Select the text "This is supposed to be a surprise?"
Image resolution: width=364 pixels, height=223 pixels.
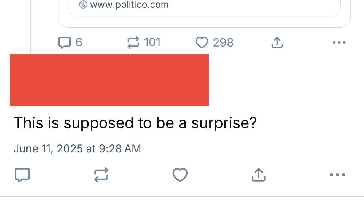pos(135,123)
